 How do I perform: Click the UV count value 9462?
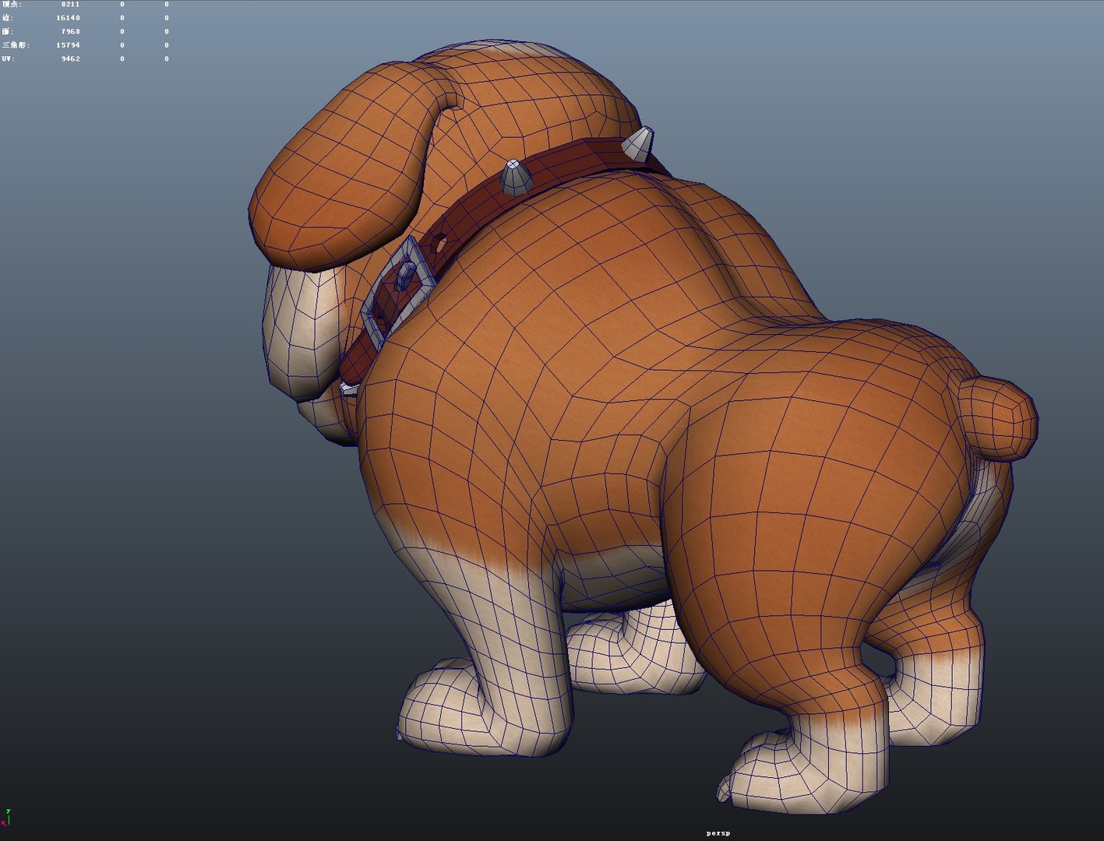tap(71, 59)
